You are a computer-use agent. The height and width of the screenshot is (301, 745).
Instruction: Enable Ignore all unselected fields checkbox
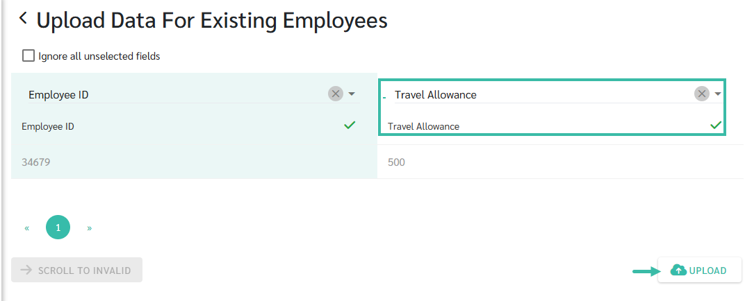(x=28, y=56)
